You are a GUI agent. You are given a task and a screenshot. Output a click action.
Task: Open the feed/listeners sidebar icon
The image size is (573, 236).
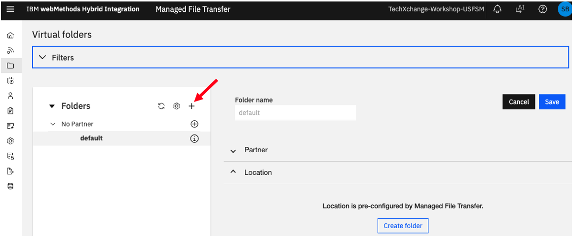[x=10, y=50]
